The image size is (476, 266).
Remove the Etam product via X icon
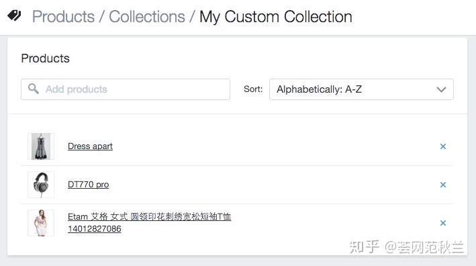tap(443, 223)
